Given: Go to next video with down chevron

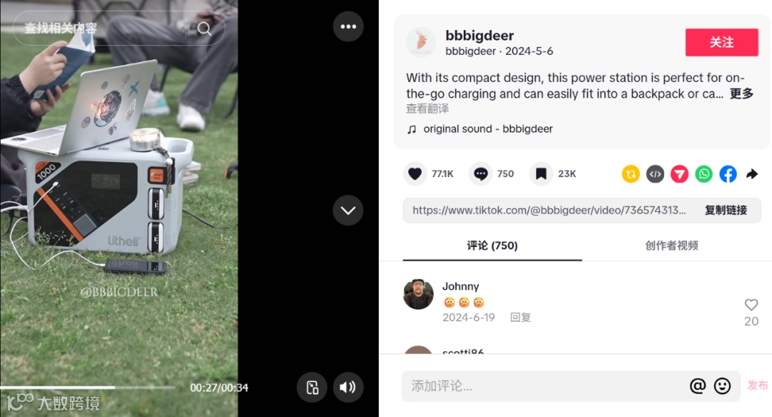Looking at the screenshot, I should point(348,211).
